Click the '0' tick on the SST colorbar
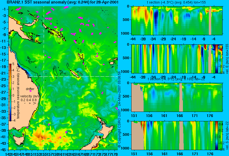Screen dimensions: 229x156 (x=13, y=95)
